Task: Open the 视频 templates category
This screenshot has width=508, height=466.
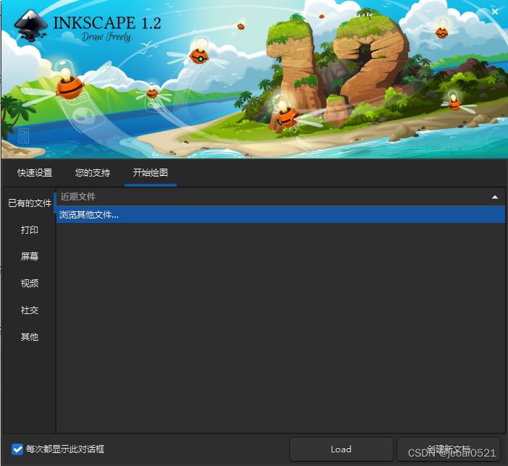Action: coord(30,284)
